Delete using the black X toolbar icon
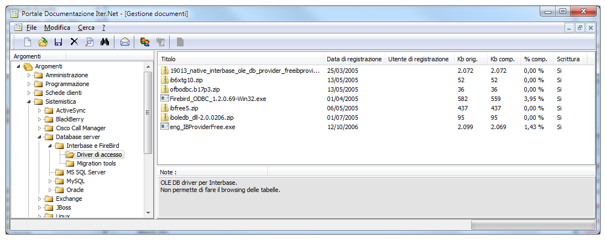606x240 pixels. pyautogui.click(x=74, y=42)
